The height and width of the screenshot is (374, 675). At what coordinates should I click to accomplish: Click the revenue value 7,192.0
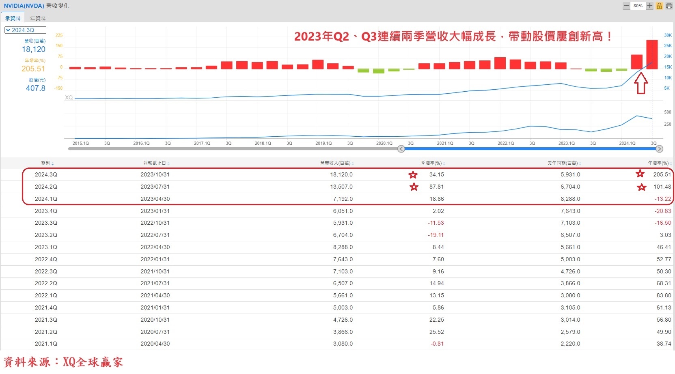(343, 199)
